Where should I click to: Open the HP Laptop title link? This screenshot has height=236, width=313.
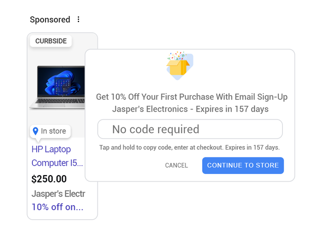click(x=51, y=149)
